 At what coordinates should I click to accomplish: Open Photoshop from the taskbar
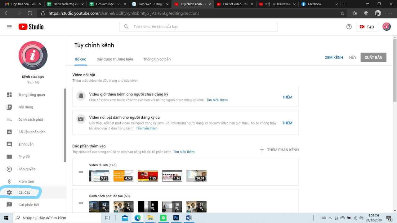click(x=176, y=218)
